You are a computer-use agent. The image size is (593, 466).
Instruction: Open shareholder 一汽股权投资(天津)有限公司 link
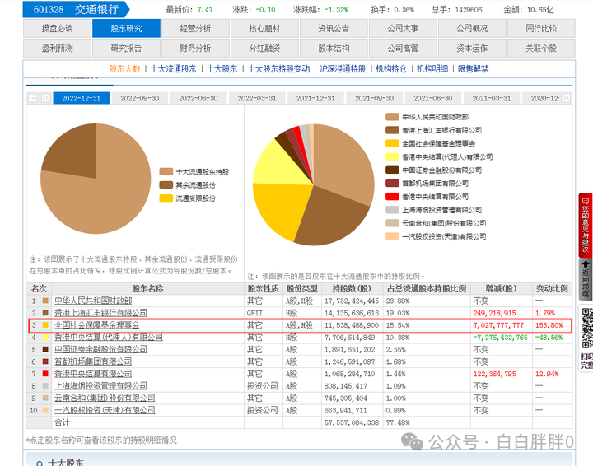[x=105, y=410]
